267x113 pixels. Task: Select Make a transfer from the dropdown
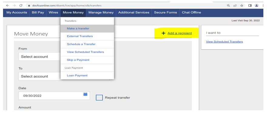click(87, 29)
